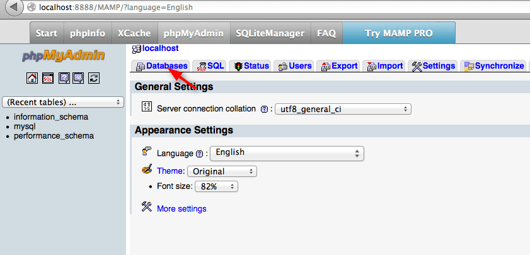Open the SQL documentation icon in sidebar
This screenshot has width=530, height=255.
click(78, 78)
